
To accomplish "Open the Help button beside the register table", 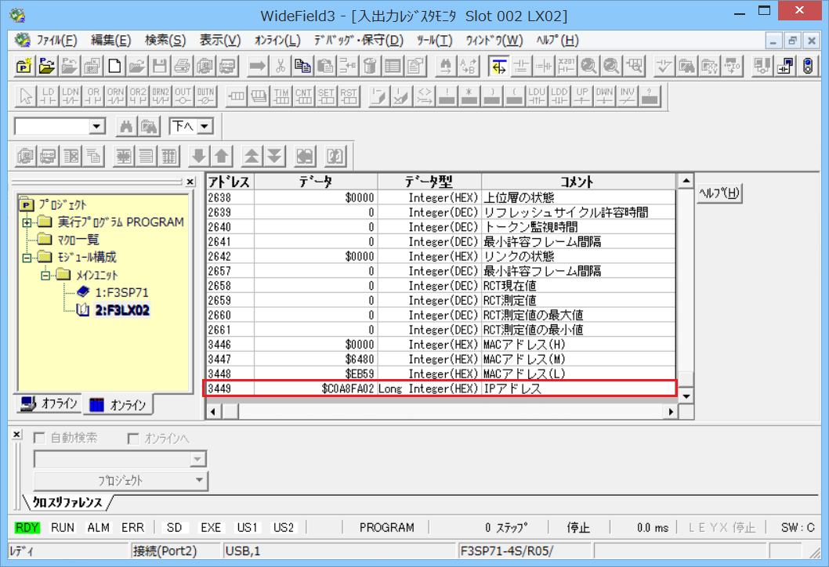I will 718,194.
